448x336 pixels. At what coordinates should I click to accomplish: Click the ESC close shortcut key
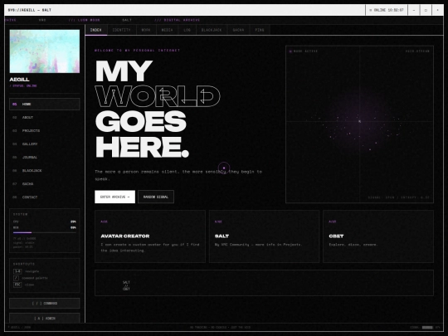click(17, 285)
